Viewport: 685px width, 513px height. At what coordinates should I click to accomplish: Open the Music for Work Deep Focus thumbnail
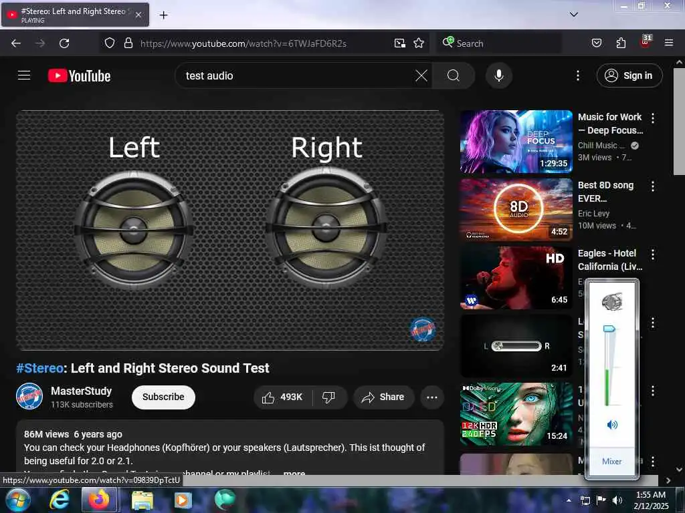516,142
